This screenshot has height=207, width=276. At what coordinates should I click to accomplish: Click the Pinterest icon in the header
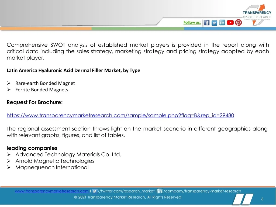[238, 23]
